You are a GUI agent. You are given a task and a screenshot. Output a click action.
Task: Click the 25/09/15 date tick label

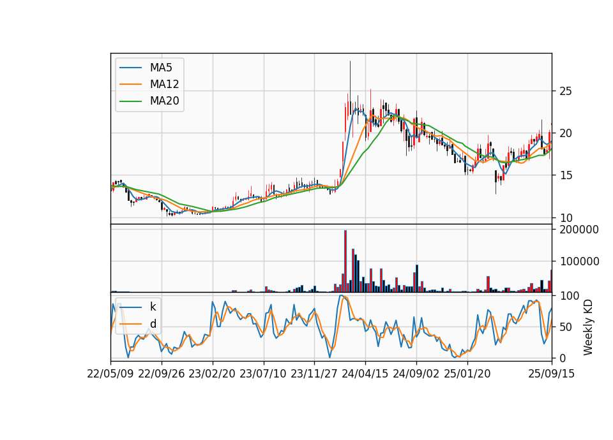552,374
